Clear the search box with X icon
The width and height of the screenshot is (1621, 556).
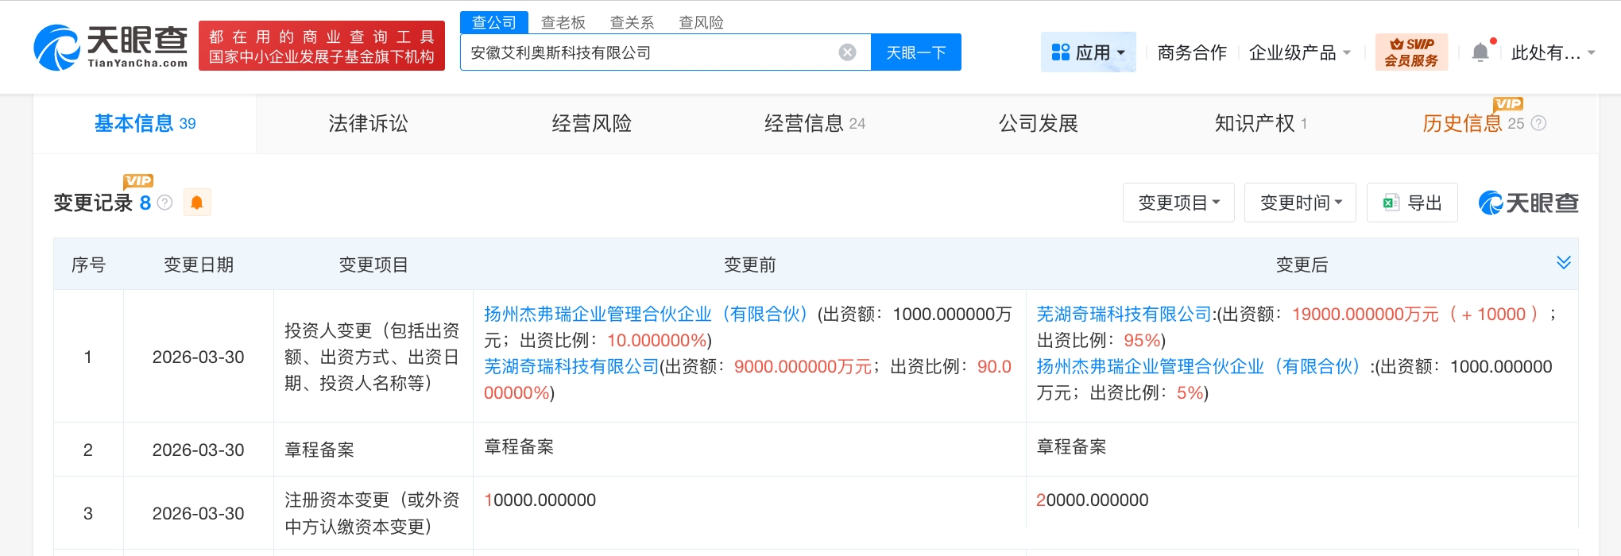[x=847, y=52]
